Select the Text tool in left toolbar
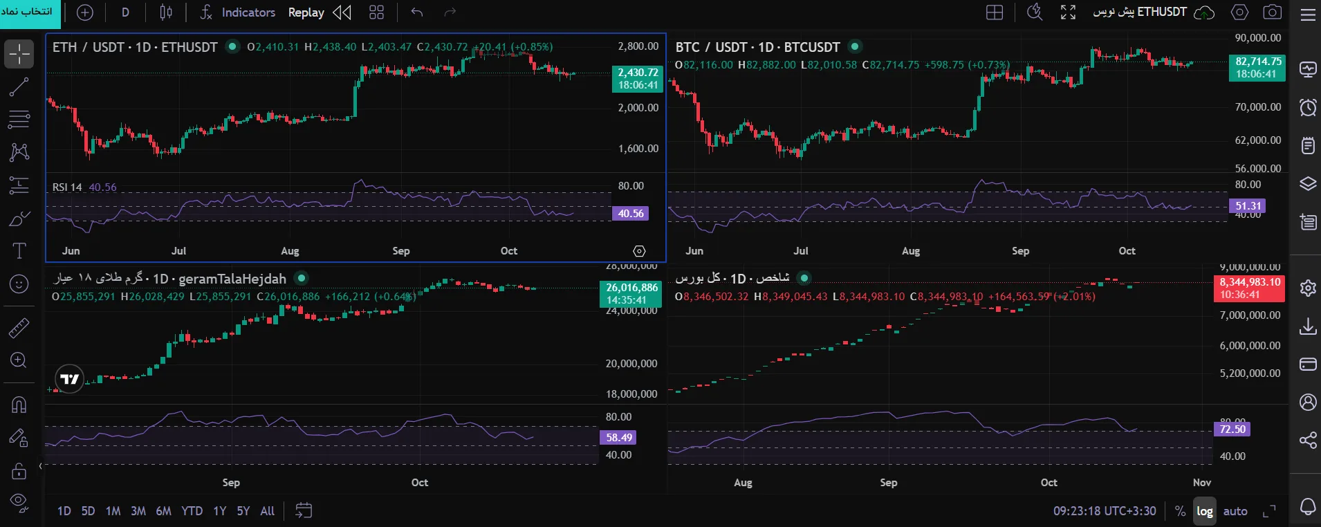This screenshot has width=1321, height=527. 19,251
